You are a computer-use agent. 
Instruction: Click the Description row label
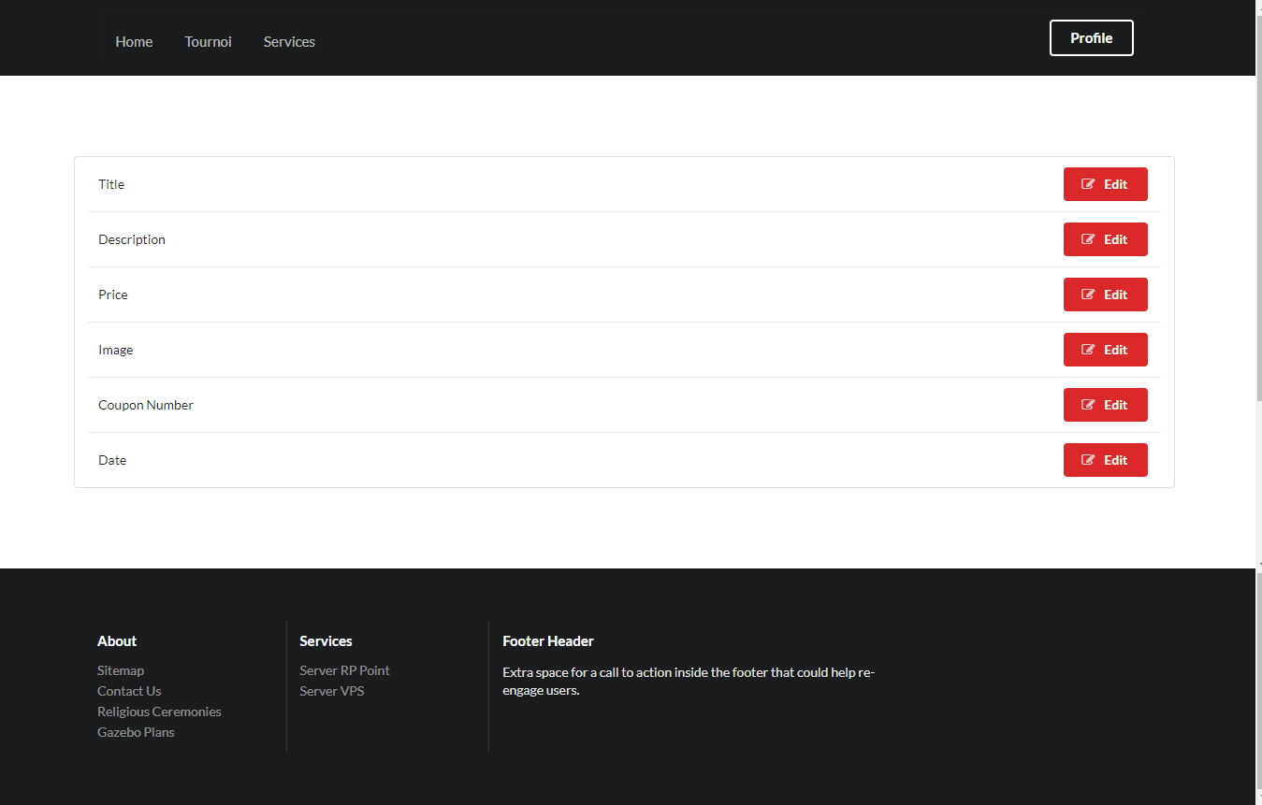[x=132, y=239]
